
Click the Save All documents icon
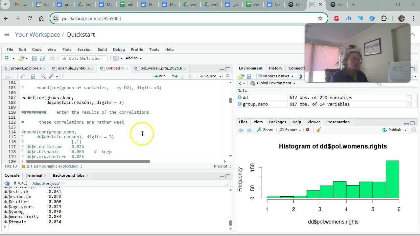(42, 58)
